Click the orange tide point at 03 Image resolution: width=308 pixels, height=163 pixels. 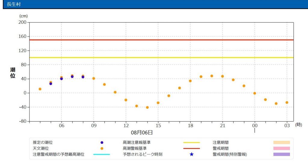click(287, 103)
